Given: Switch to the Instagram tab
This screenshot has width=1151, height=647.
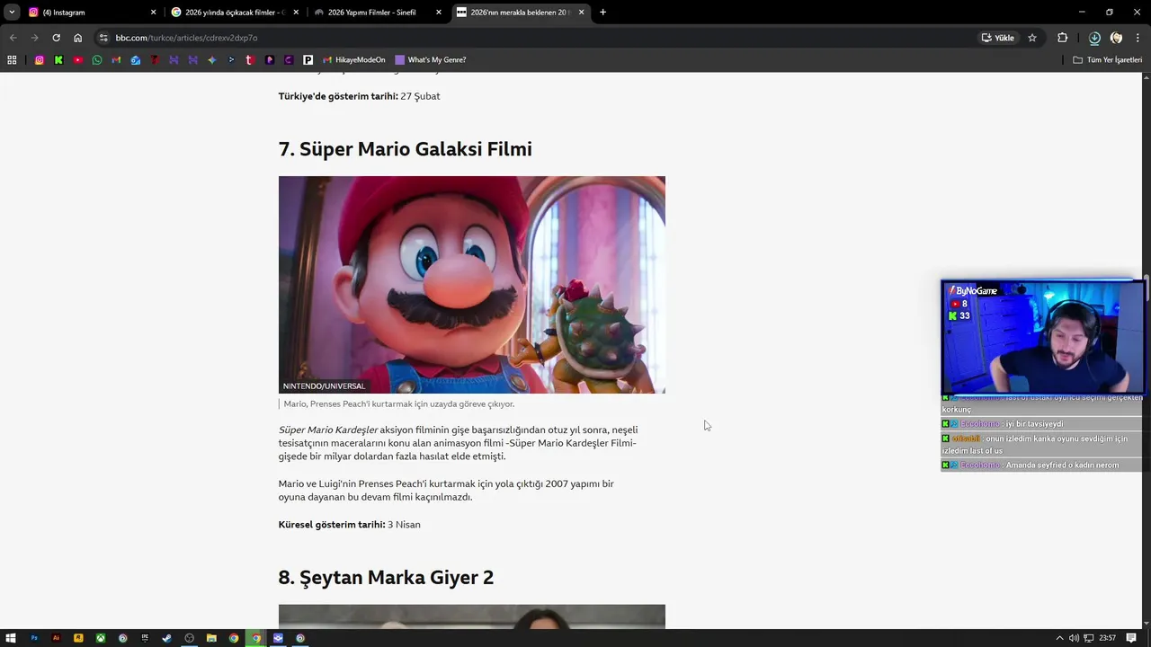Looking at the screenshot, I should 92,13.
